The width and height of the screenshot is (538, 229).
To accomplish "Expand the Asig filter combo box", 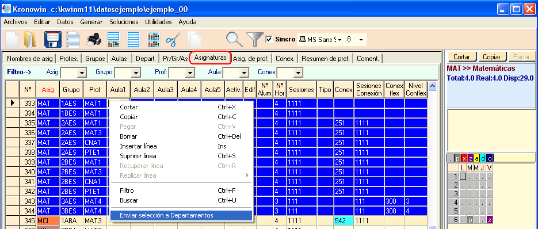I will (x=82, y=72).
